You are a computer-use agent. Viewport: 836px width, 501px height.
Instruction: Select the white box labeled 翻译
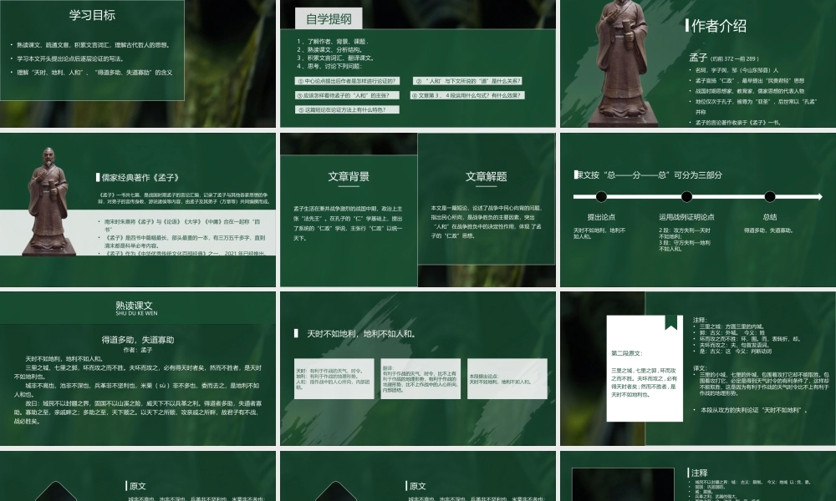point(421,378)
